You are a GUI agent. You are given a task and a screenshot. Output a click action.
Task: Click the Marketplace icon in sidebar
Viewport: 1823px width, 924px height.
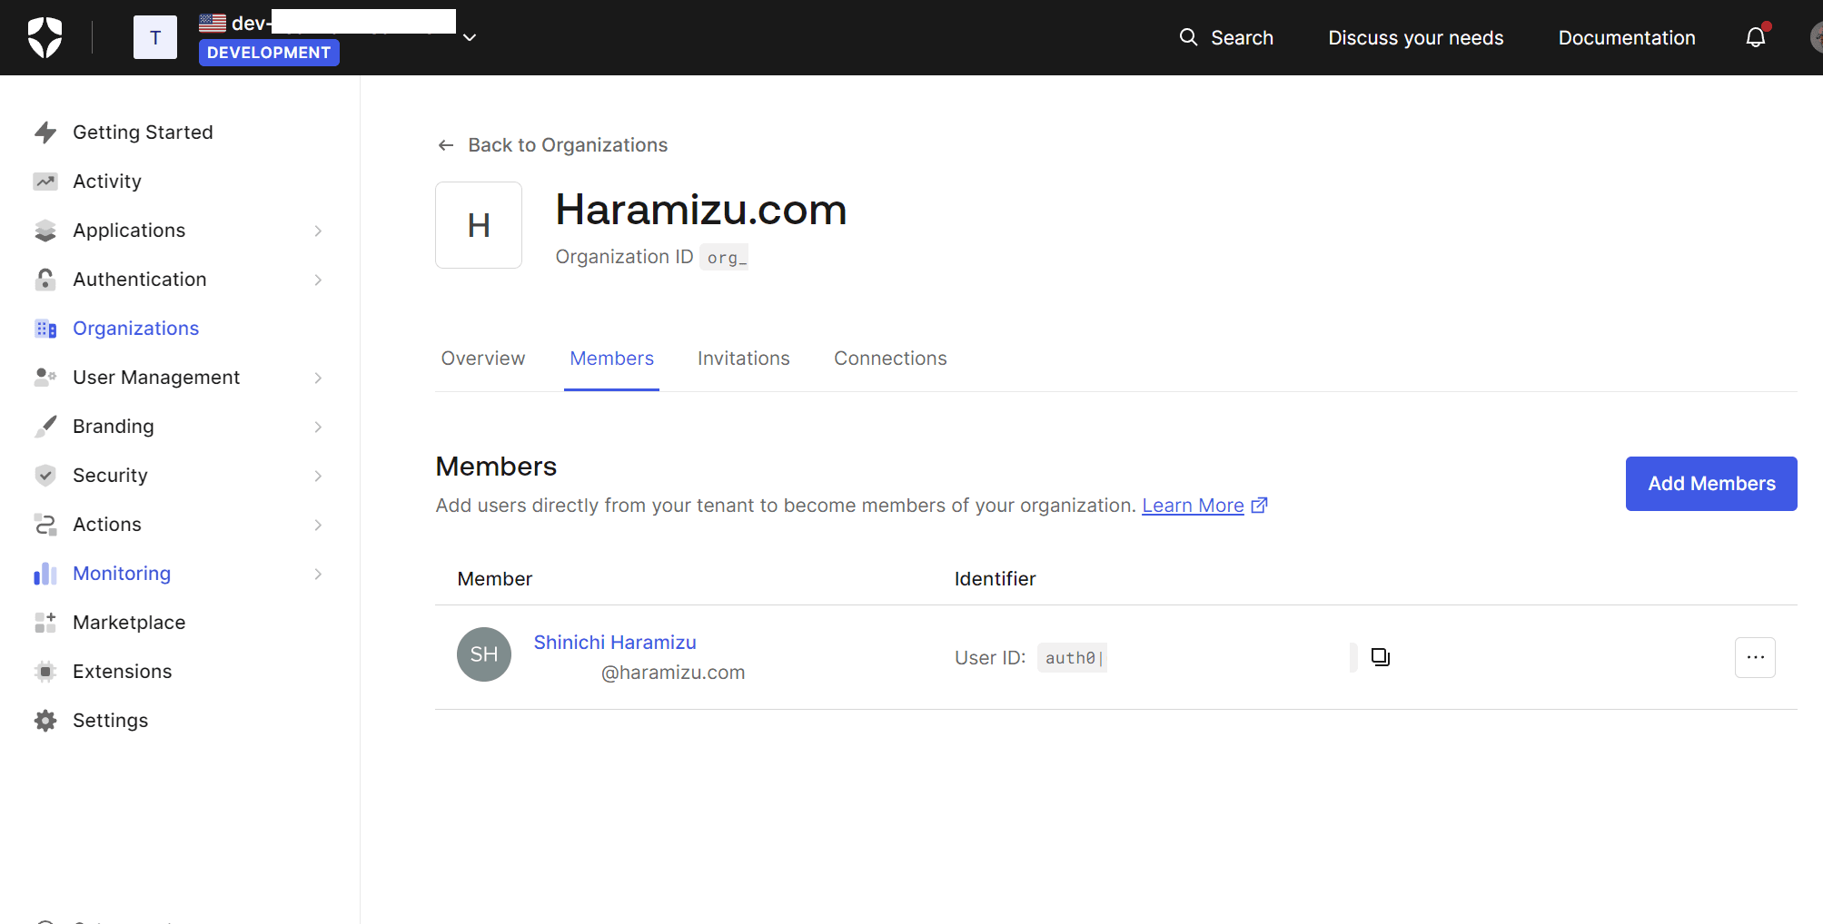pos(45,623)
